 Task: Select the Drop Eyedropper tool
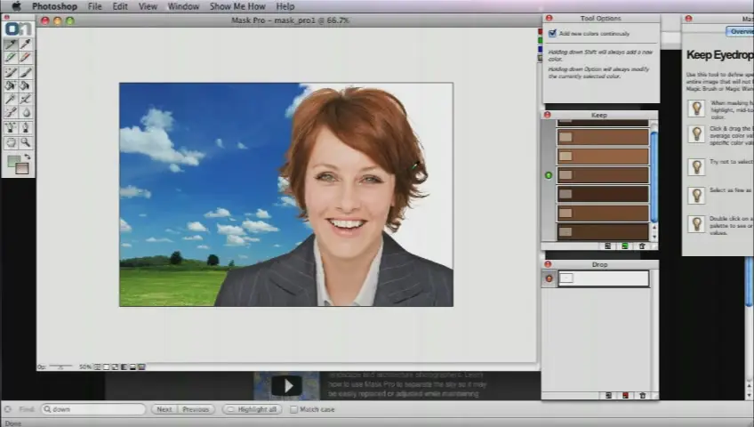26,44
